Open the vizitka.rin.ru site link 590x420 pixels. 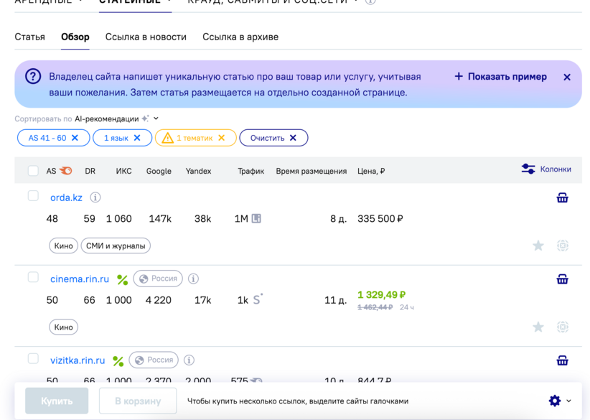[78, 360]
